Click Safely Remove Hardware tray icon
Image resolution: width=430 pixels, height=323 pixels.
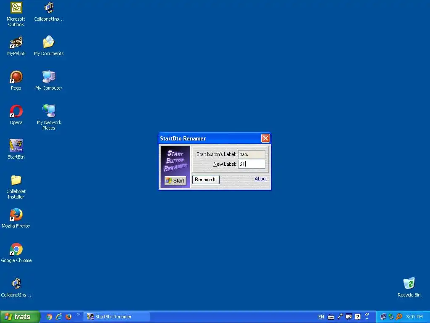(x=391, y=317)
